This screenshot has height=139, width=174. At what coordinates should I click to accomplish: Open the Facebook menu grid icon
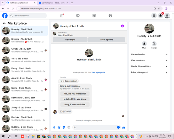(x=154, y=16)
